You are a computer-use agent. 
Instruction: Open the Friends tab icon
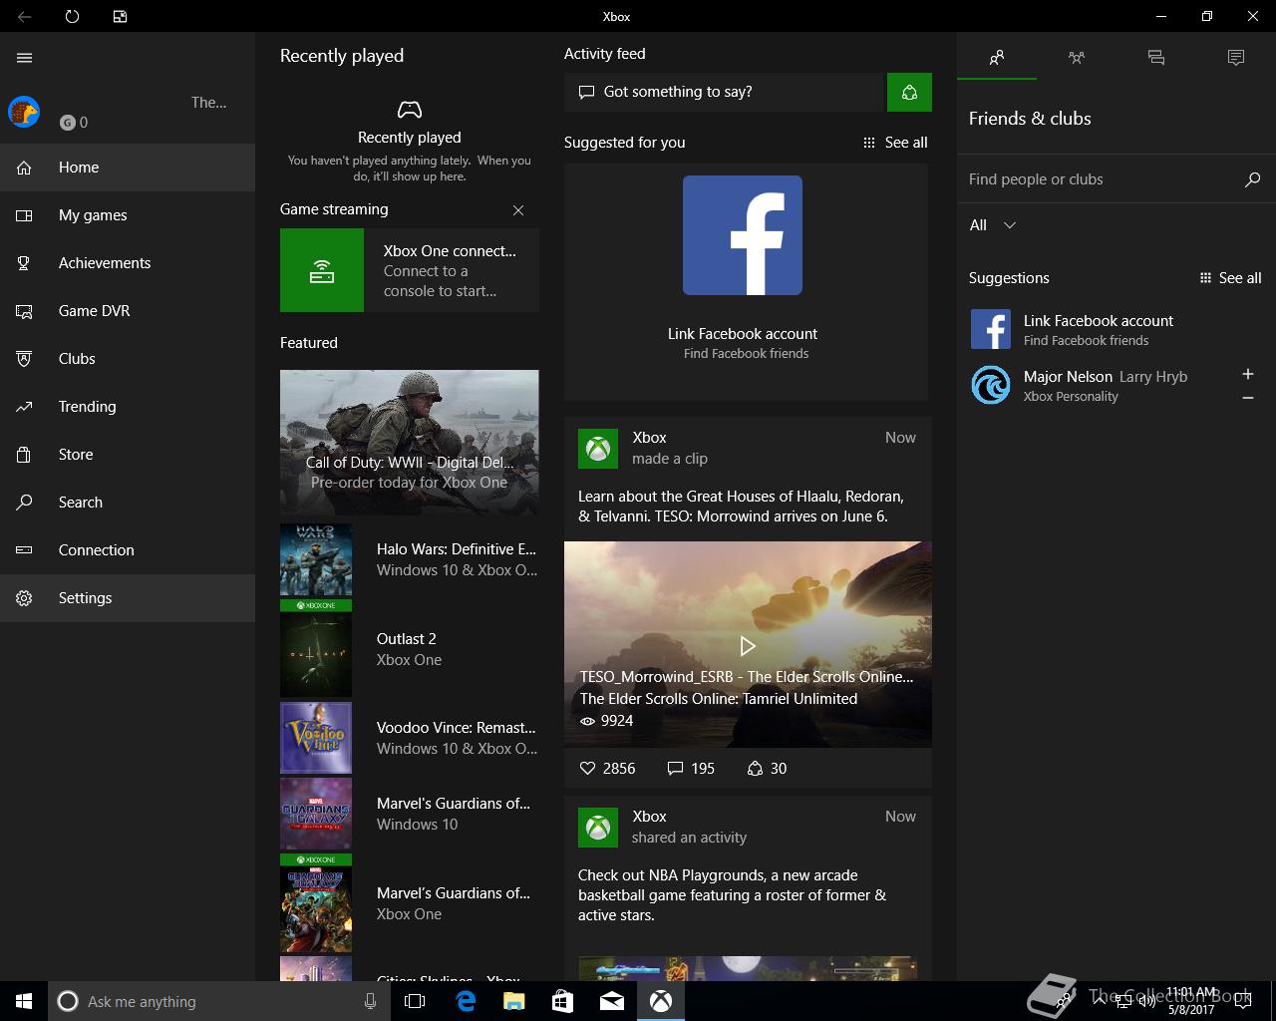997,58
